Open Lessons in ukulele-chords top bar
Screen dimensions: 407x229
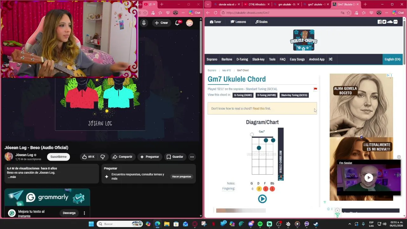(x=238, y=22)
